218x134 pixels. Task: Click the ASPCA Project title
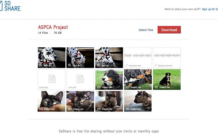click(x=53, y=27)
